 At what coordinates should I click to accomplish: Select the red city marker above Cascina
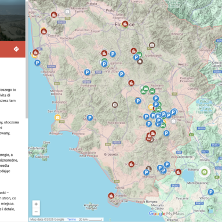click(44, 31)
